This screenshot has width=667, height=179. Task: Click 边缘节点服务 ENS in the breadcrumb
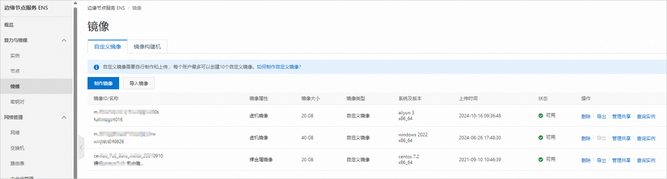pos(106,8)
